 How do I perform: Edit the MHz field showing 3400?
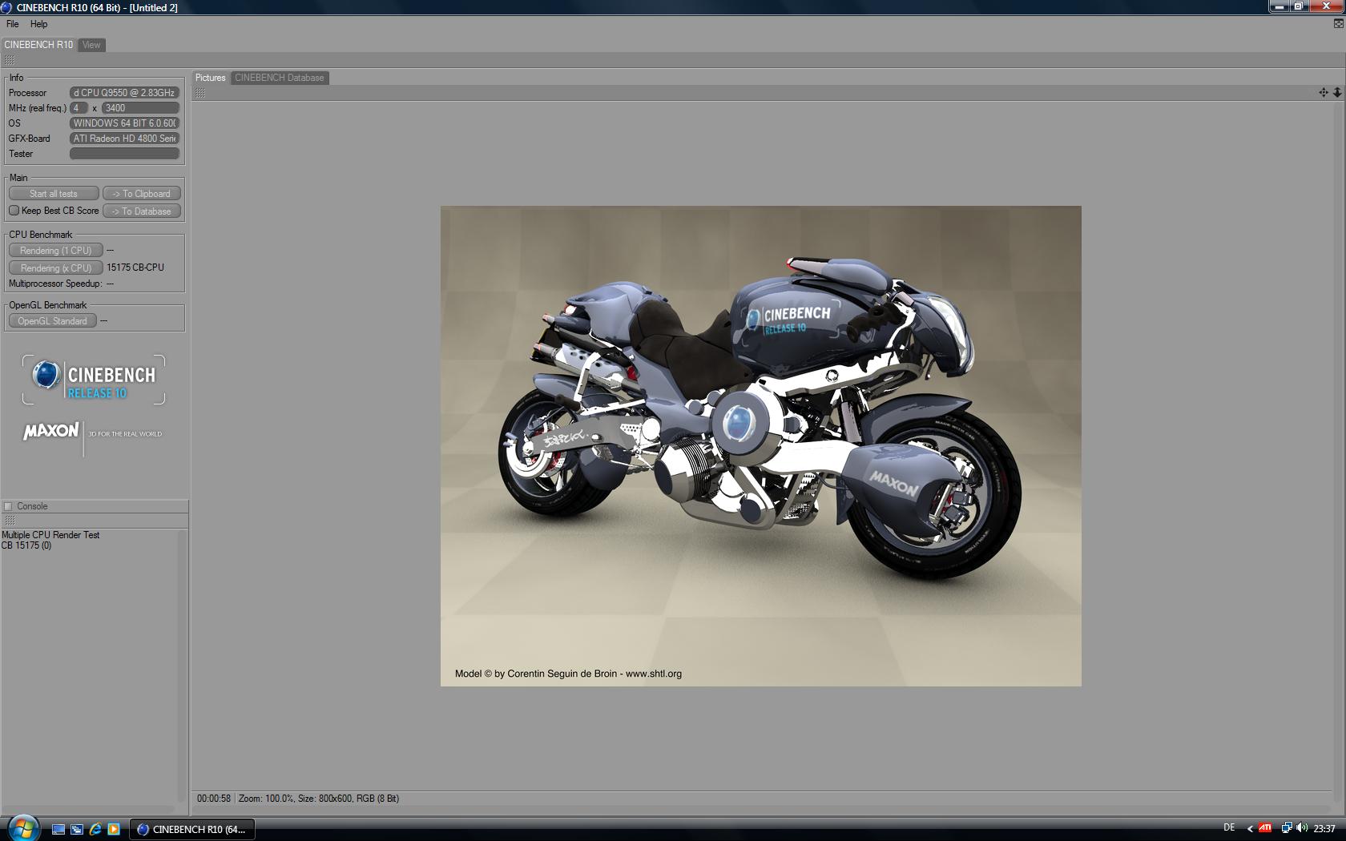click(140, 108)
